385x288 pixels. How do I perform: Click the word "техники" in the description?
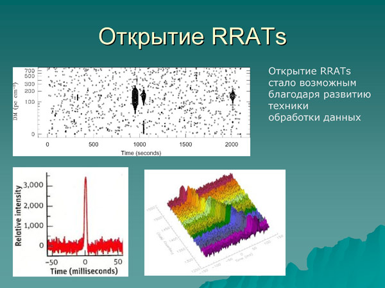point(288,106)
